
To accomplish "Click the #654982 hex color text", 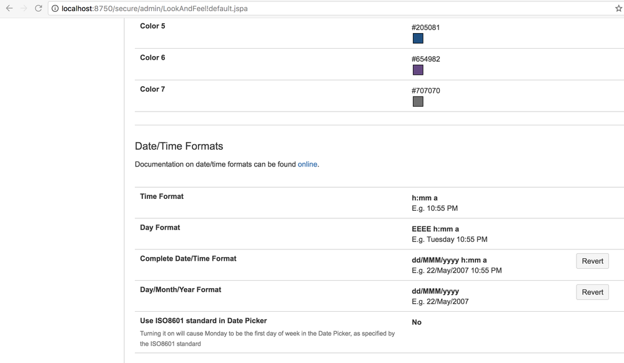I will coord(425,59).
